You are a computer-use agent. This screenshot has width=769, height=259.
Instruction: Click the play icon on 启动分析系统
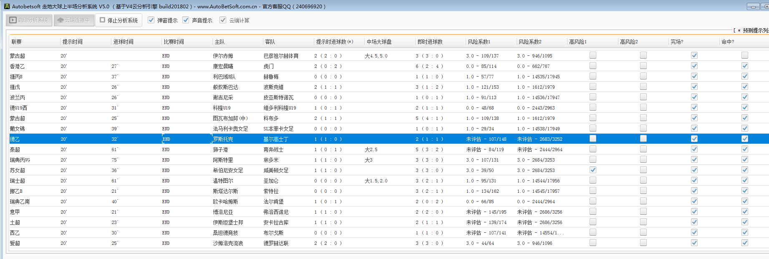(x=13, y=20)
